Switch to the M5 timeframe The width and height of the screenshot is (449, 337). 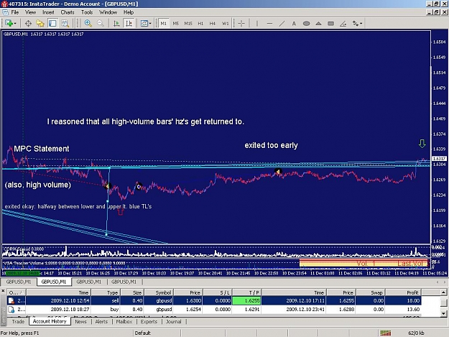click(x=175, y=24)
